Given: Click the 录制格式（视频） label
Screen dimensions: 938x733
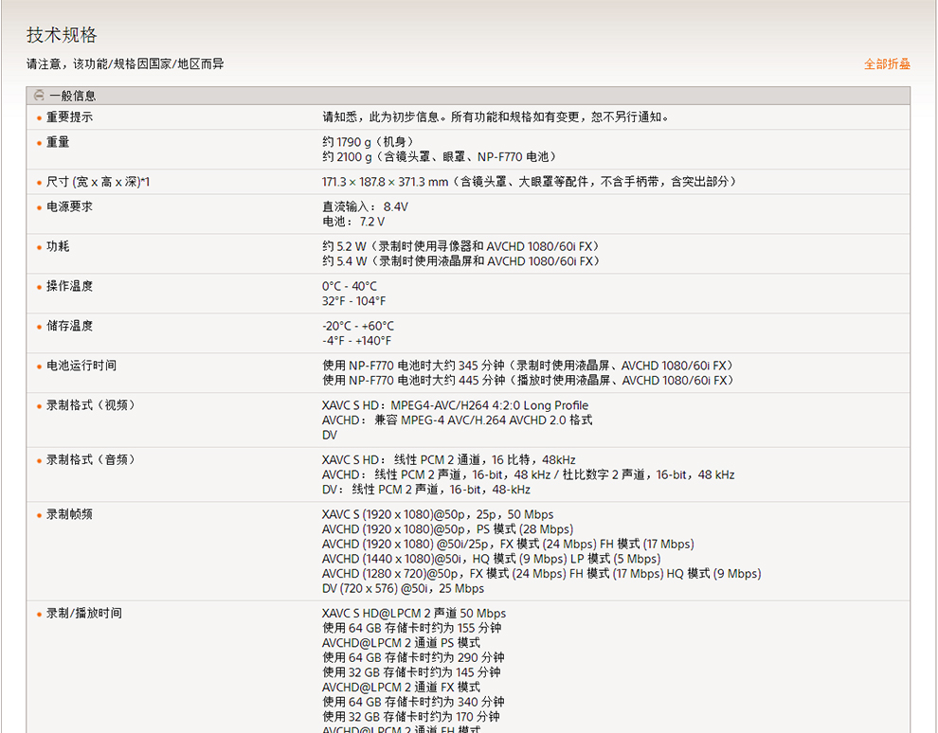Looking at the screenshot, I should (91, 405).
